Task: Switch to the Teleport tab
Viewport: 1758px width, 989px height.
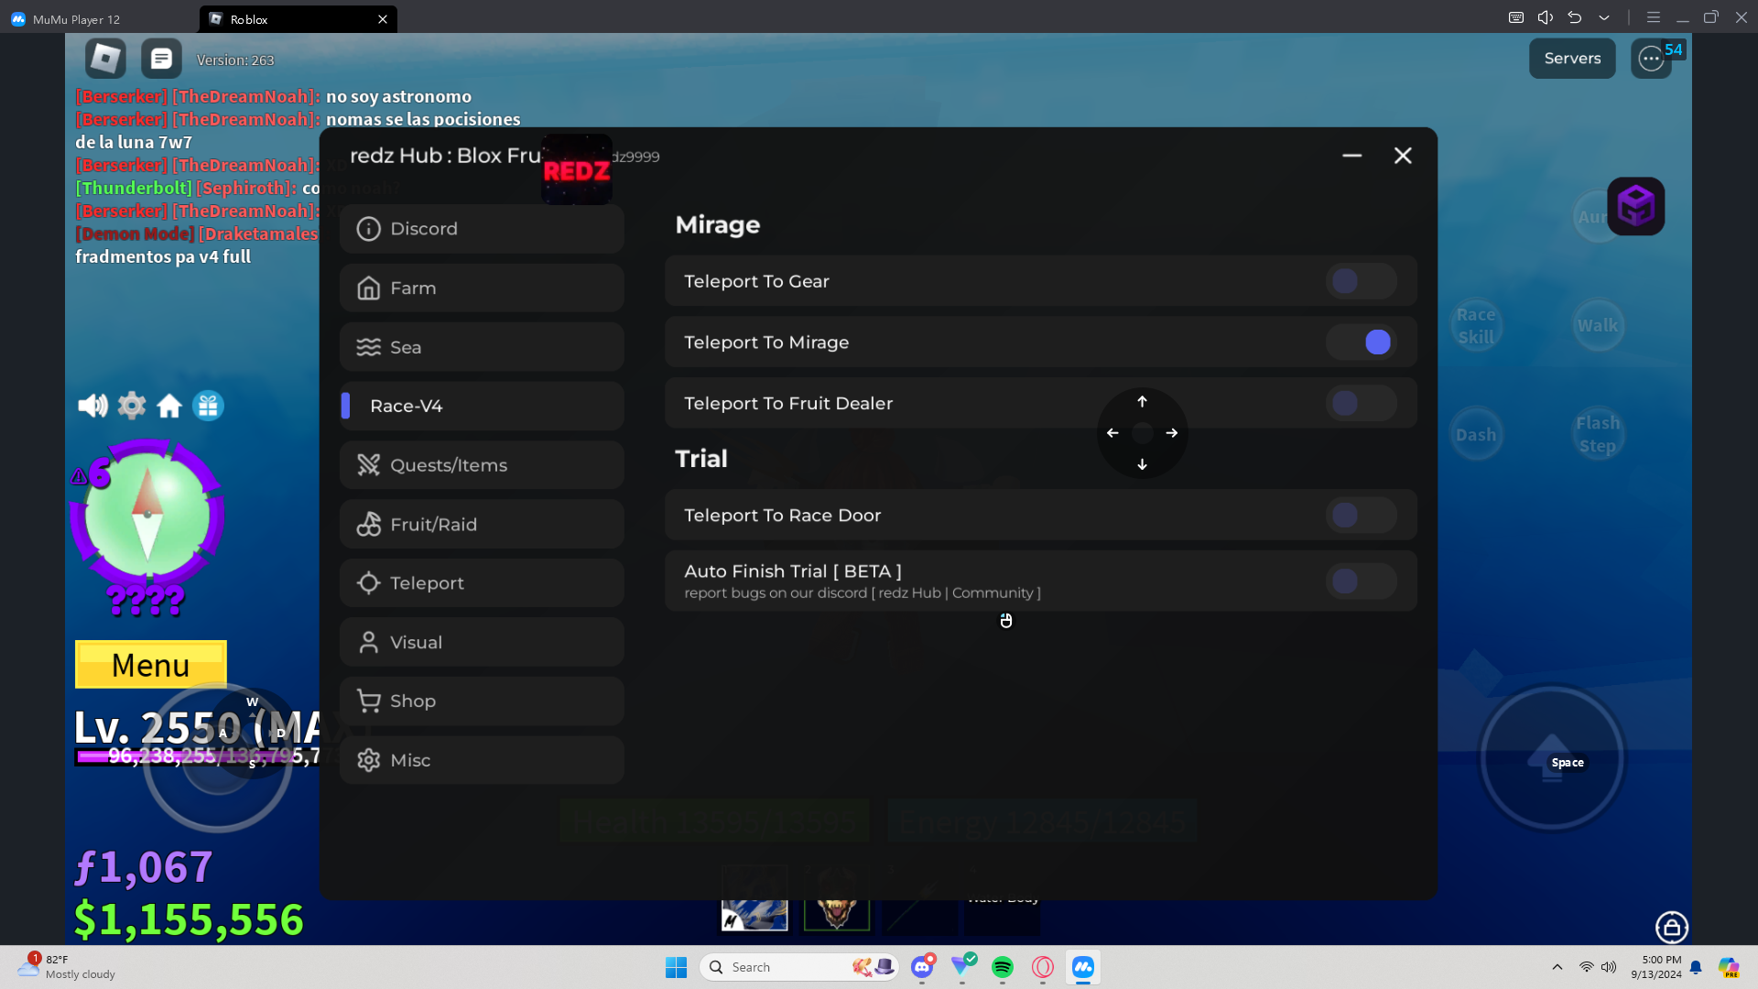Action: (482, 583)
